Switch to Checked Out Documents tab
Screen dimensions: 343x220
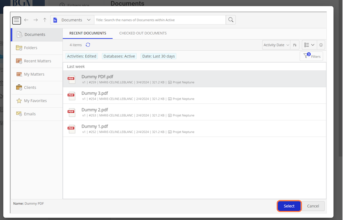(143, 33)
